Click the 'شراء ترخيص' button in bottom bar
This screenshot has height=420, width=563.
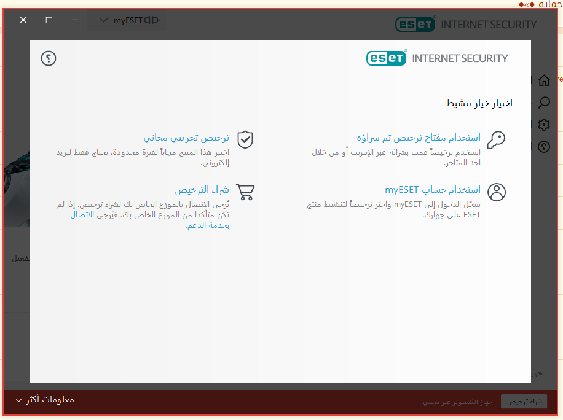524,402
